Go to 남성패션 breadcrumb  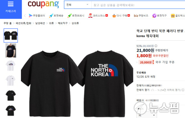click(40, 23)
